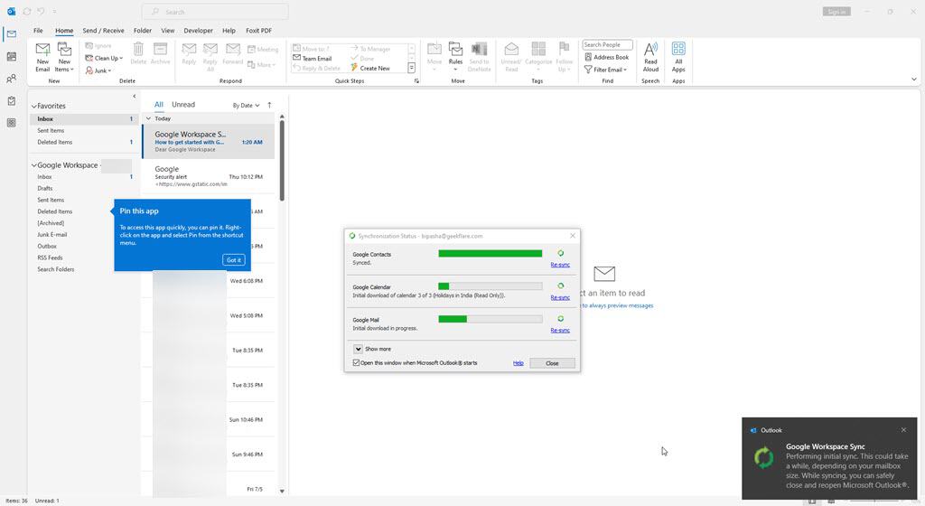The height and width of the screenshot is (506, 925).
Task: Open the Foxit PDF tab
Action: click(258, 31)
